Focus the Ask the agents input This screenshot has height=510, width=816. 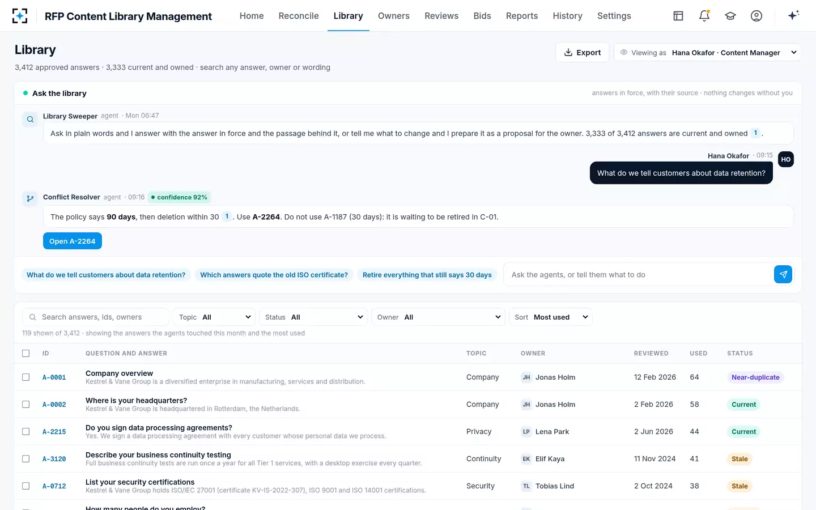tap(639, 275)
